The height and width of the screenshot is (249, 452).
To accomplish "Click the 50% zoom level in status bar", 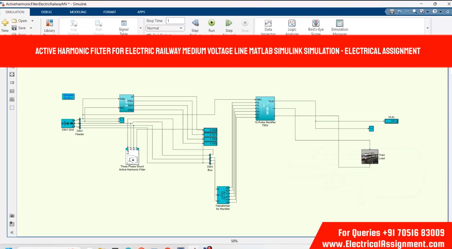I will click(x=234, y=241).
